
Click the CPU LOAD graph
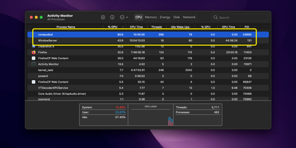[151, 114]
